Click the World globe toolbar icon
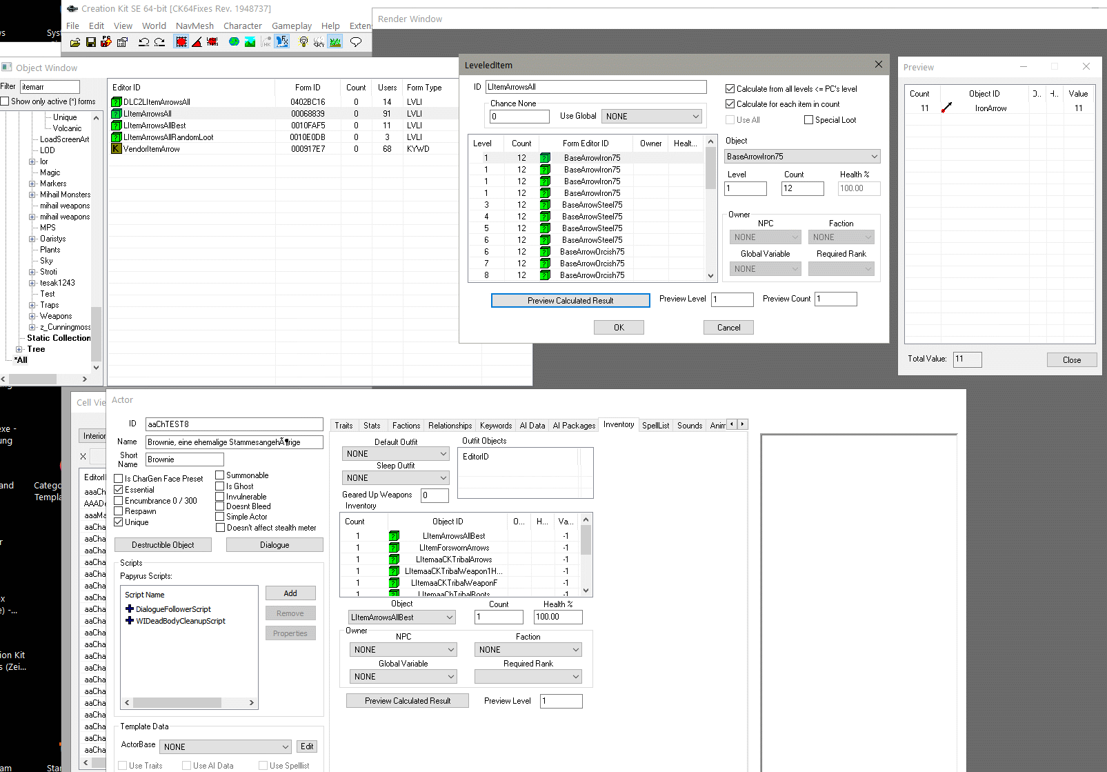Screen dimensions: 1107x772 coord(234,42)
